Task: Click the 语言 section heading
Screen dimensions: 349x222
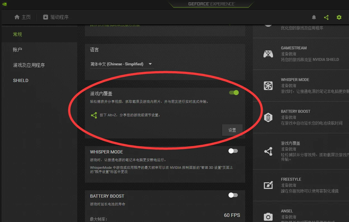Action: [x=94, y=50]
